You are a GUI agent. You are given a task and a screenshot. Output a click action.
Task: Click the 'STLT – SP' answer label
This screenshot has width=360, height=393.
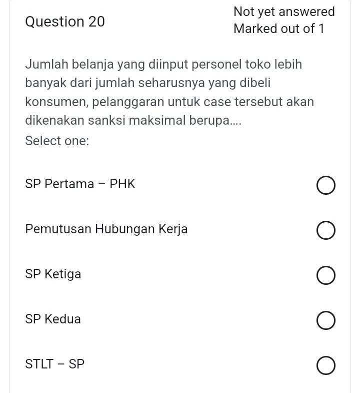55,364
